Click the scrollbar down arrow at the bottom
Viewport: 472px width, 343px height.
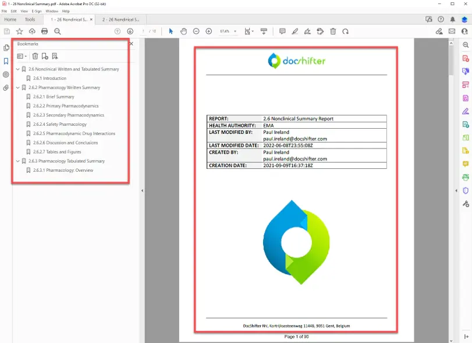tap(451, 341)
